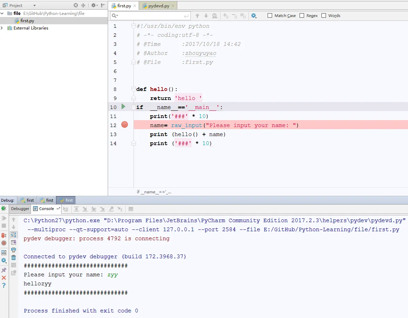
Task: Remove the breakpoint on line 12
Action: click(125, 125)
